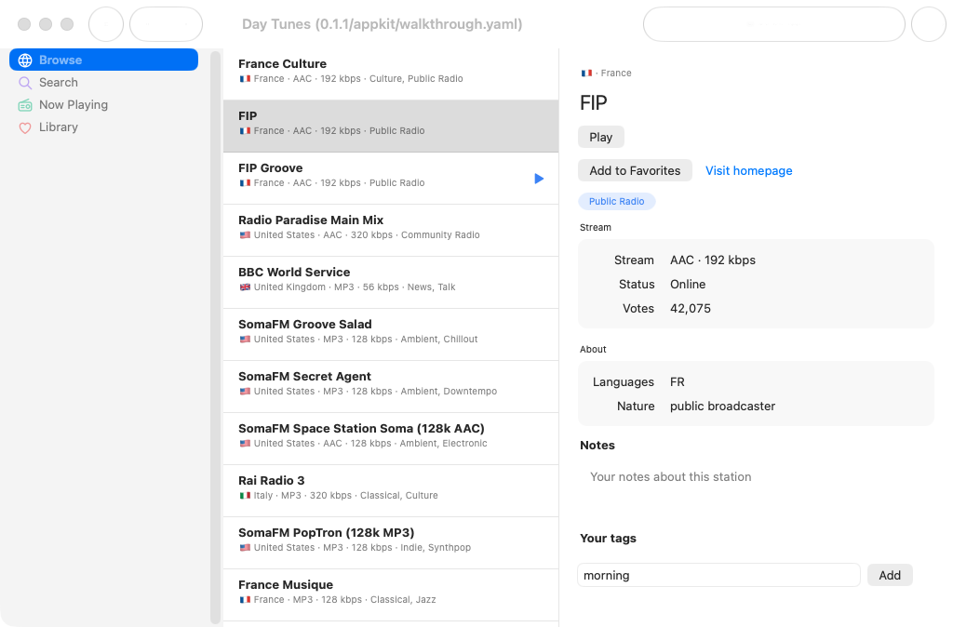953x627 pixels.
Task: Open the Visit homepage link
Action: pyautogui.click(x=748, y=171)
